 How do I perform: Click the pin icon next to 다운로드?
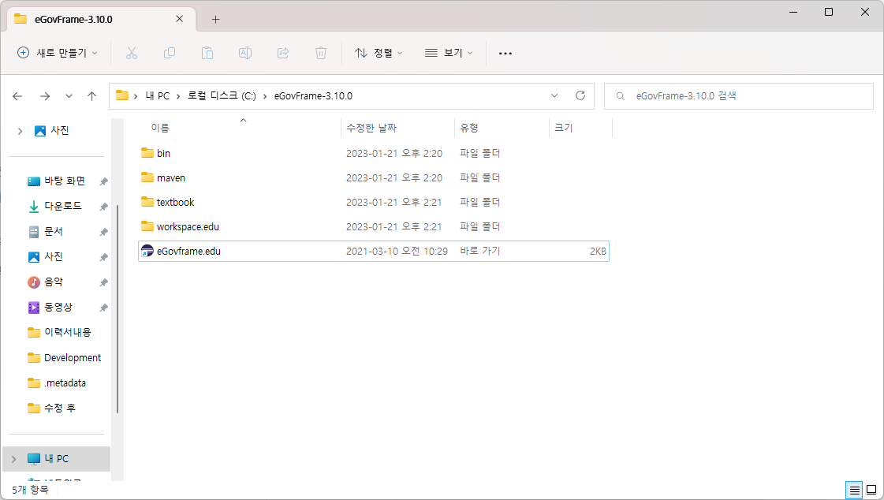pos(104,207)
